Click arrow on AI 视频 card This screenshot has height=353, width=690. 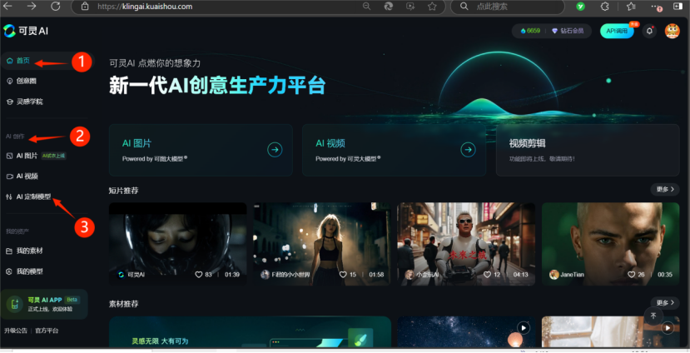(x=468, y=150)
